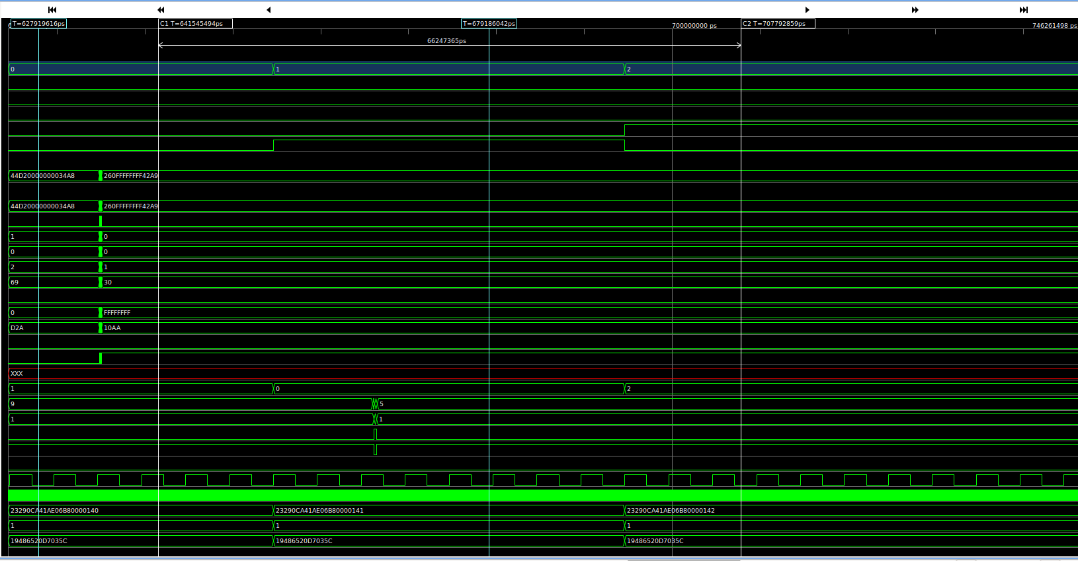Step back with single left arrow

(x=269, y=10)
